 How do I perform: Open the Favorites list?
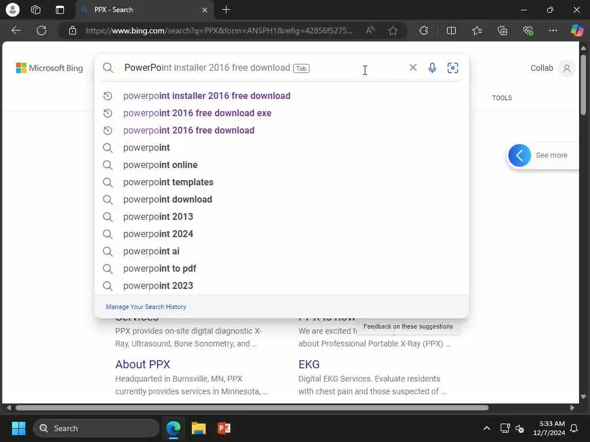(477, 31)
